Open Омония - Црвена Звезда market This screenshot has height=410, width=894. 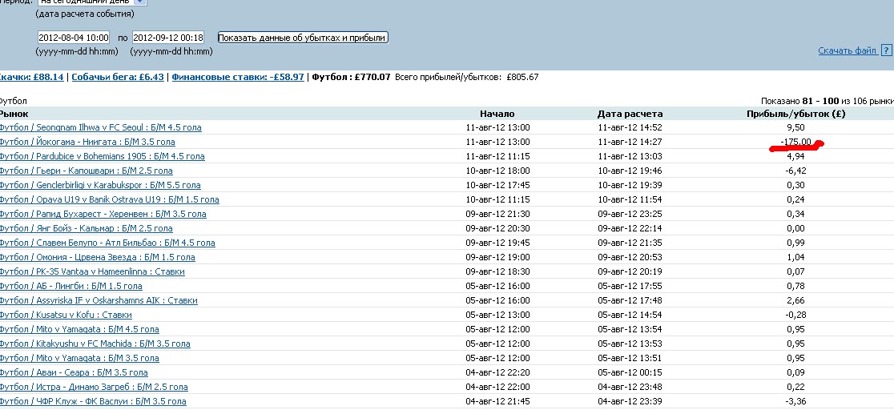pos(98,257)
